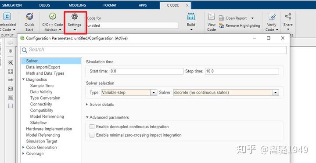Screen dimensions: 316x163
Task: Switch to the MODELING tab
Action: (x=77, y=5)
